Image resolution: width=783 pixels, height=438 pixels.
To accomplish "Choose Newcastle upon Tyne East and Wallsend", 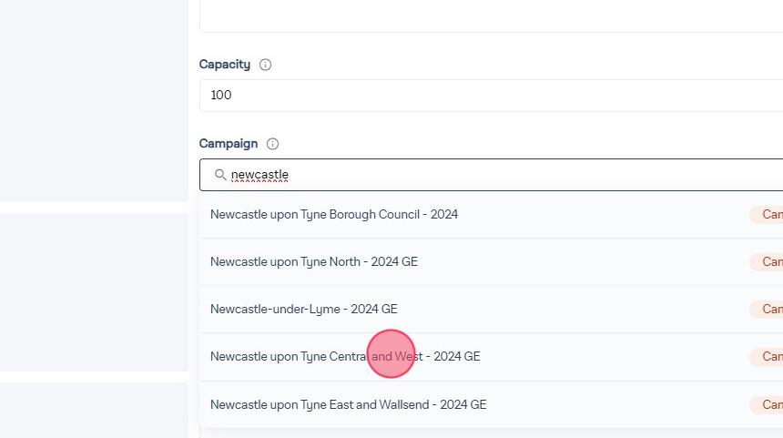I will (348, 404).
